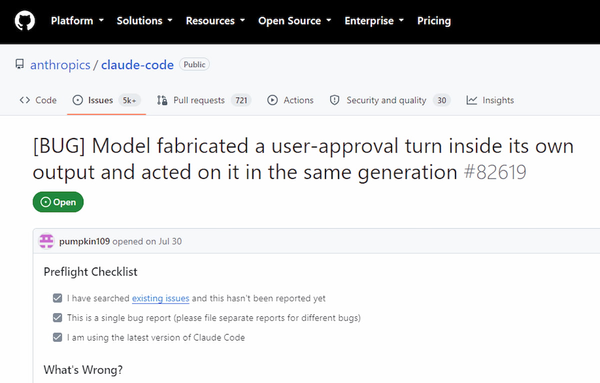Click the Code tab icon
The width and height of the screenshot is (600, 383).
point(24,100)
